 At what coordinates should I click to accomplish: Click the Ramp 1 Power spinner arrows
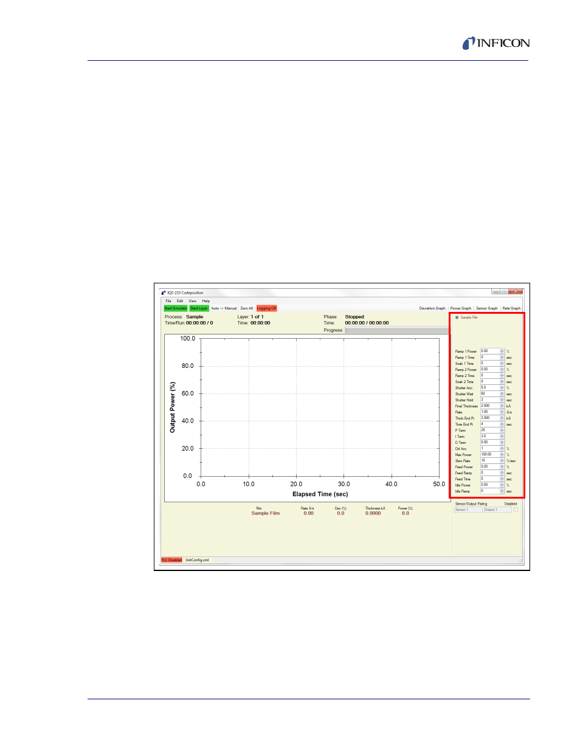(x=502, y=351)
